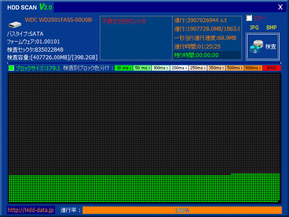Click the 検査 scan button

262,46
